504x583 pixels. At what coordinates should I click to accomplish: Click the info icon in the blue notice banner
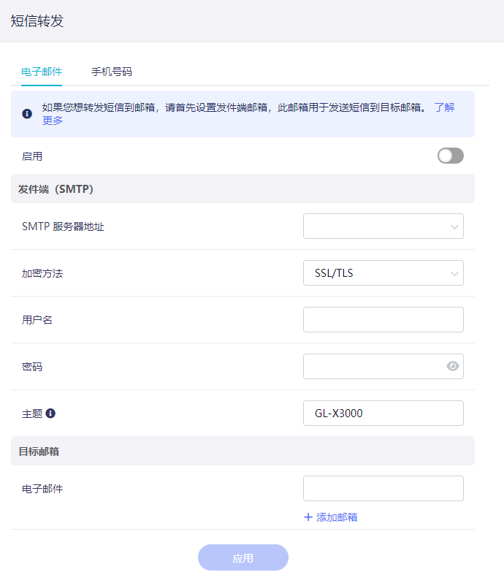tap(27, 114)
